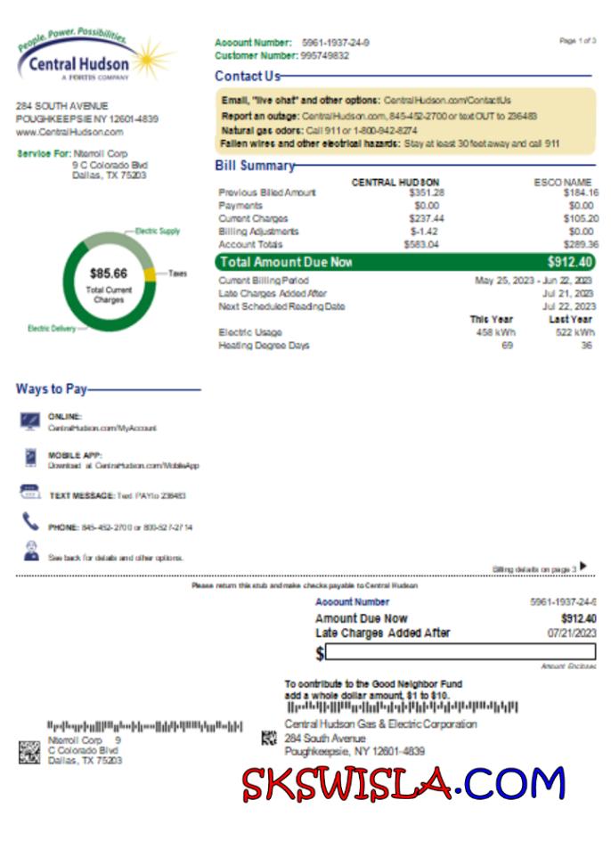Click the green Total Amount Due Now banner
This screenshot has height=849, width=611.
[x=405, y=262]
